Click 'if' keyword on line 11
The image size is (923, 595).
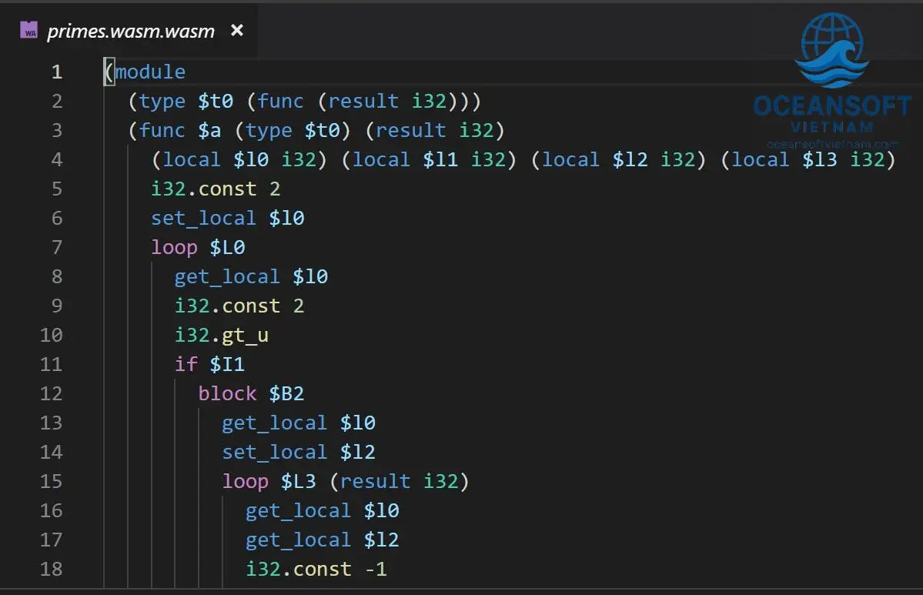[186, 364]
